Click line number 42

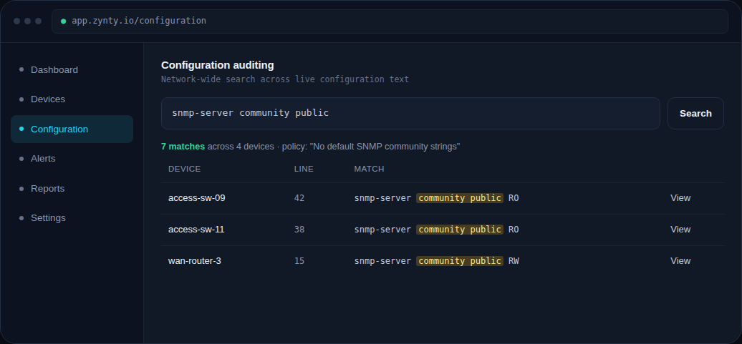[299, 198]
